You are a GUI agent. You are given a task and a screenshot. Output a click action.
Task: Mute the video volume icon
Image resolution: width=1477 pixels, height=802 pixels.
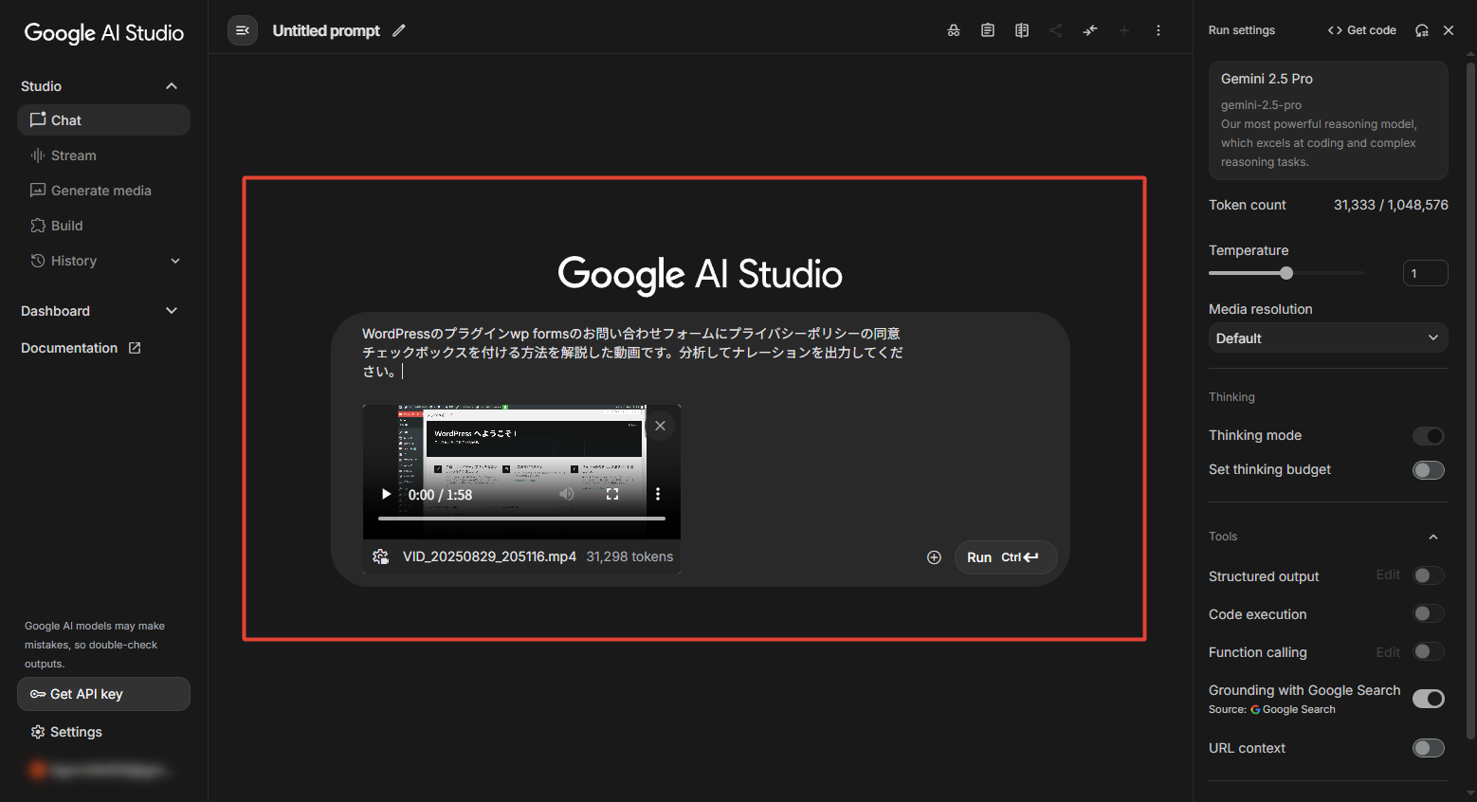point(567,494)
